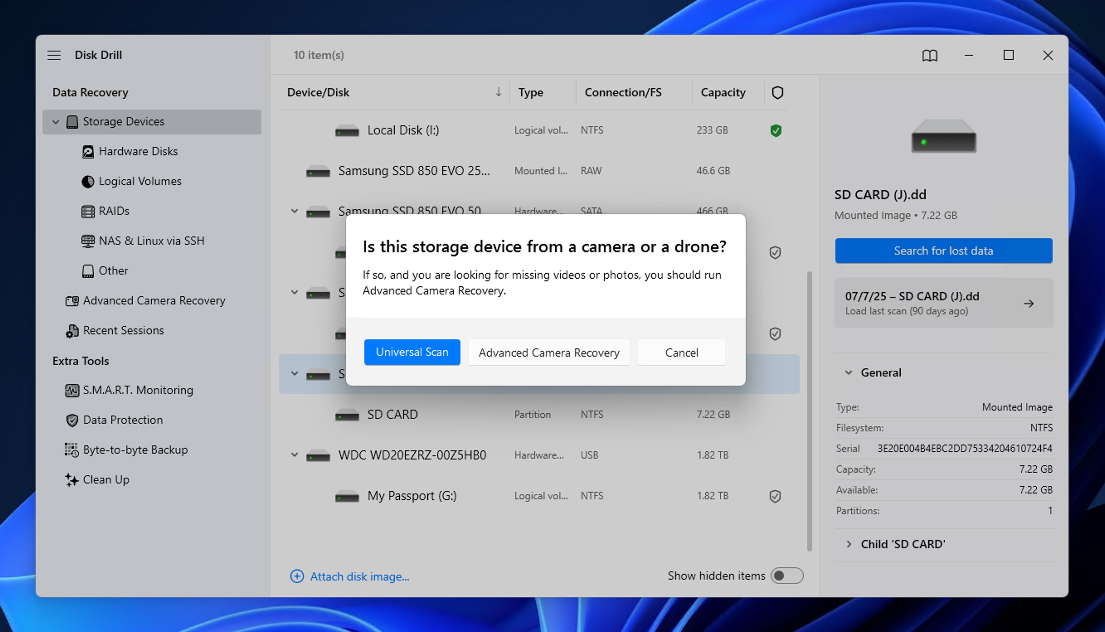Click the green protection badge on Local Disk (I:)
Viewport: 1105px width, 632px height.
(x=776, y=130)
